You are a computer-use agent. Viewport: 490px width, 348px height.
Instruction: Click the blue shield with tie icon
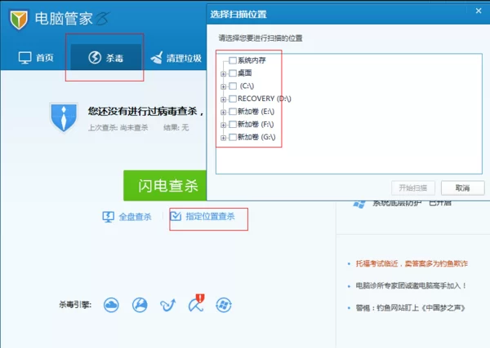63,117
